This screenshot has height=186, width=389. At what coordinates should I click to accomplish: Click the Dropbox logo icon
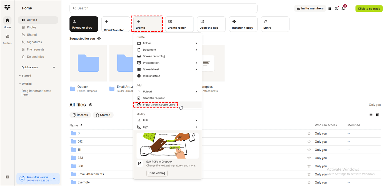pyautogui.click(x=8, y=7)
